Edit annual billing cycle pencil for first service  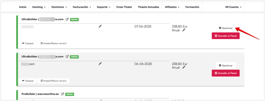(x=184, y=30)
